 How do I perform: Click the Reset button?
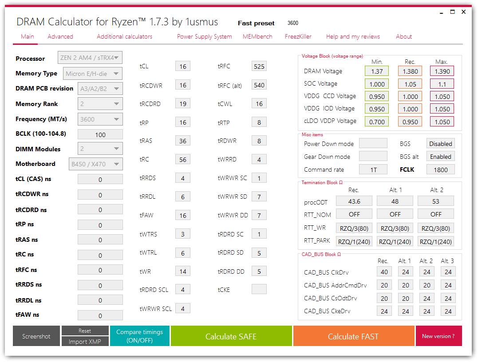point(85,331)
